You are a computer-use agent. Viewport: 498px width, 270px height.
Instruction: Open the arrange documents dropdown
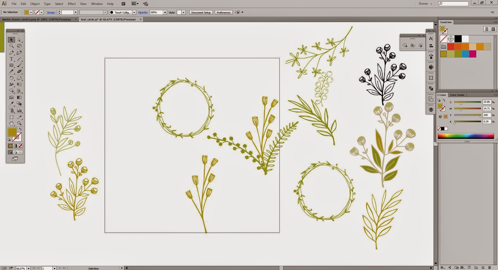click(x=135, y=4)
